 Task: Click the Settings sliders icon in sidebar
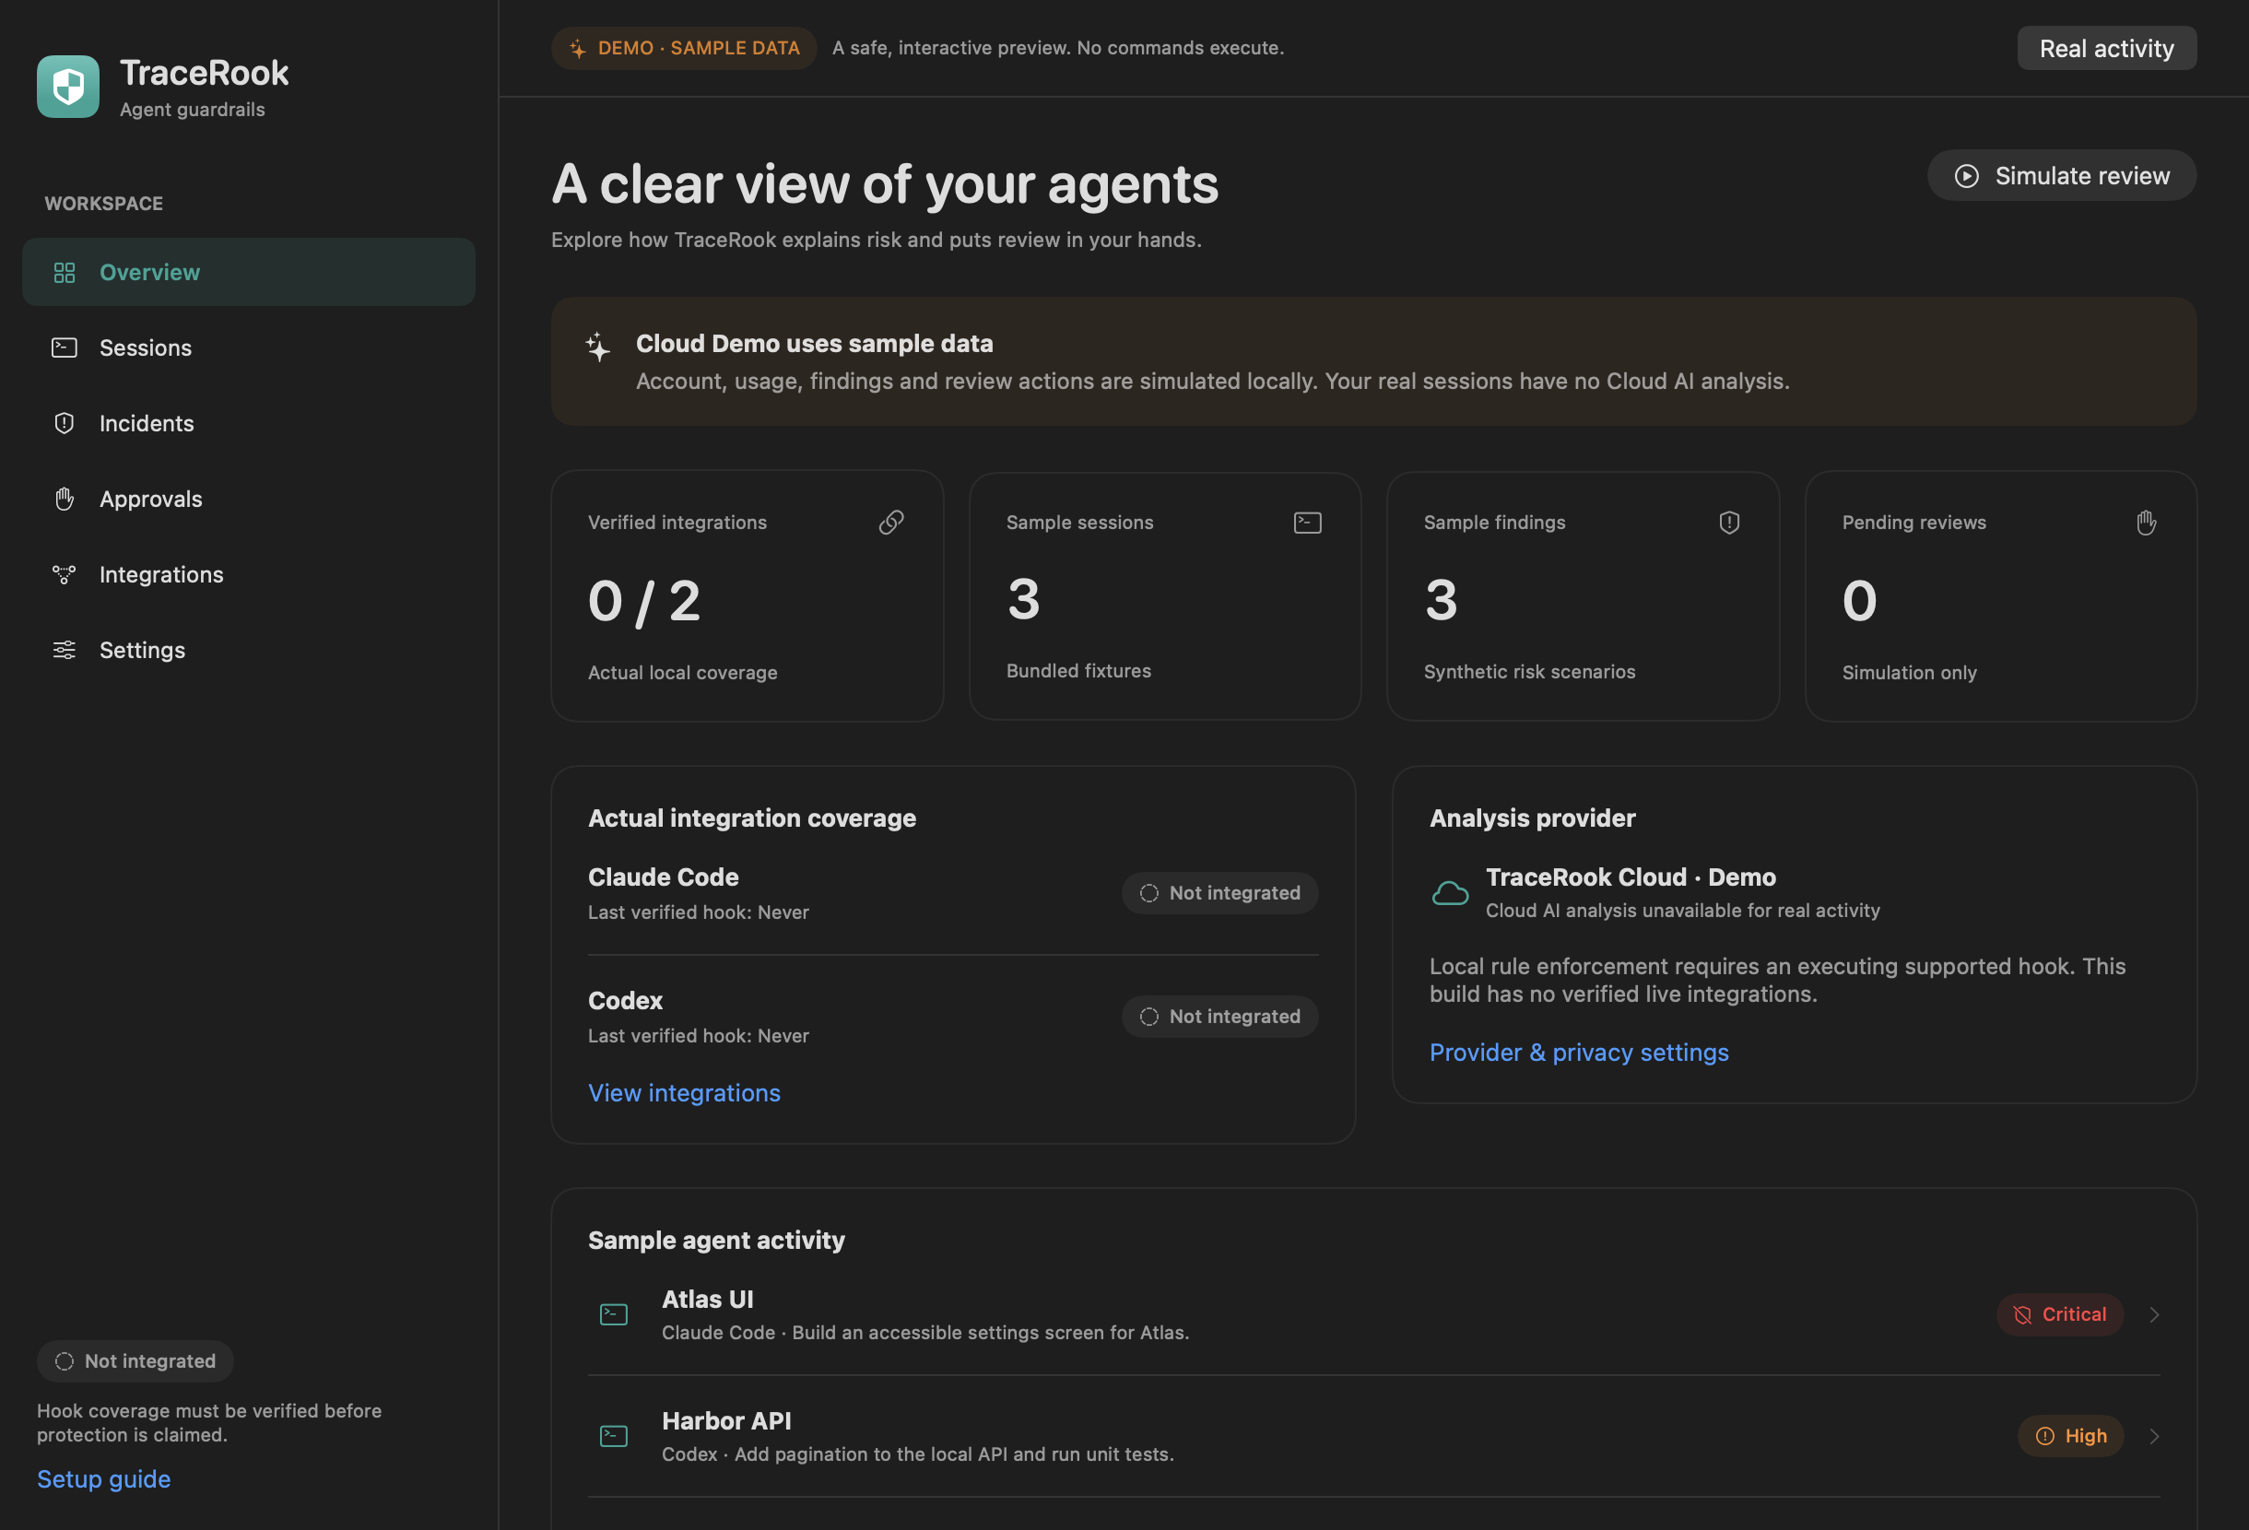pyautogui.click(x=64, y=651)
